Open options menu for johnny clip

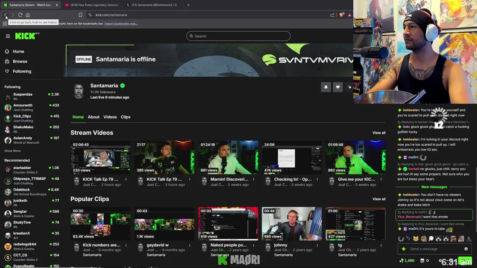pos(317,245)
